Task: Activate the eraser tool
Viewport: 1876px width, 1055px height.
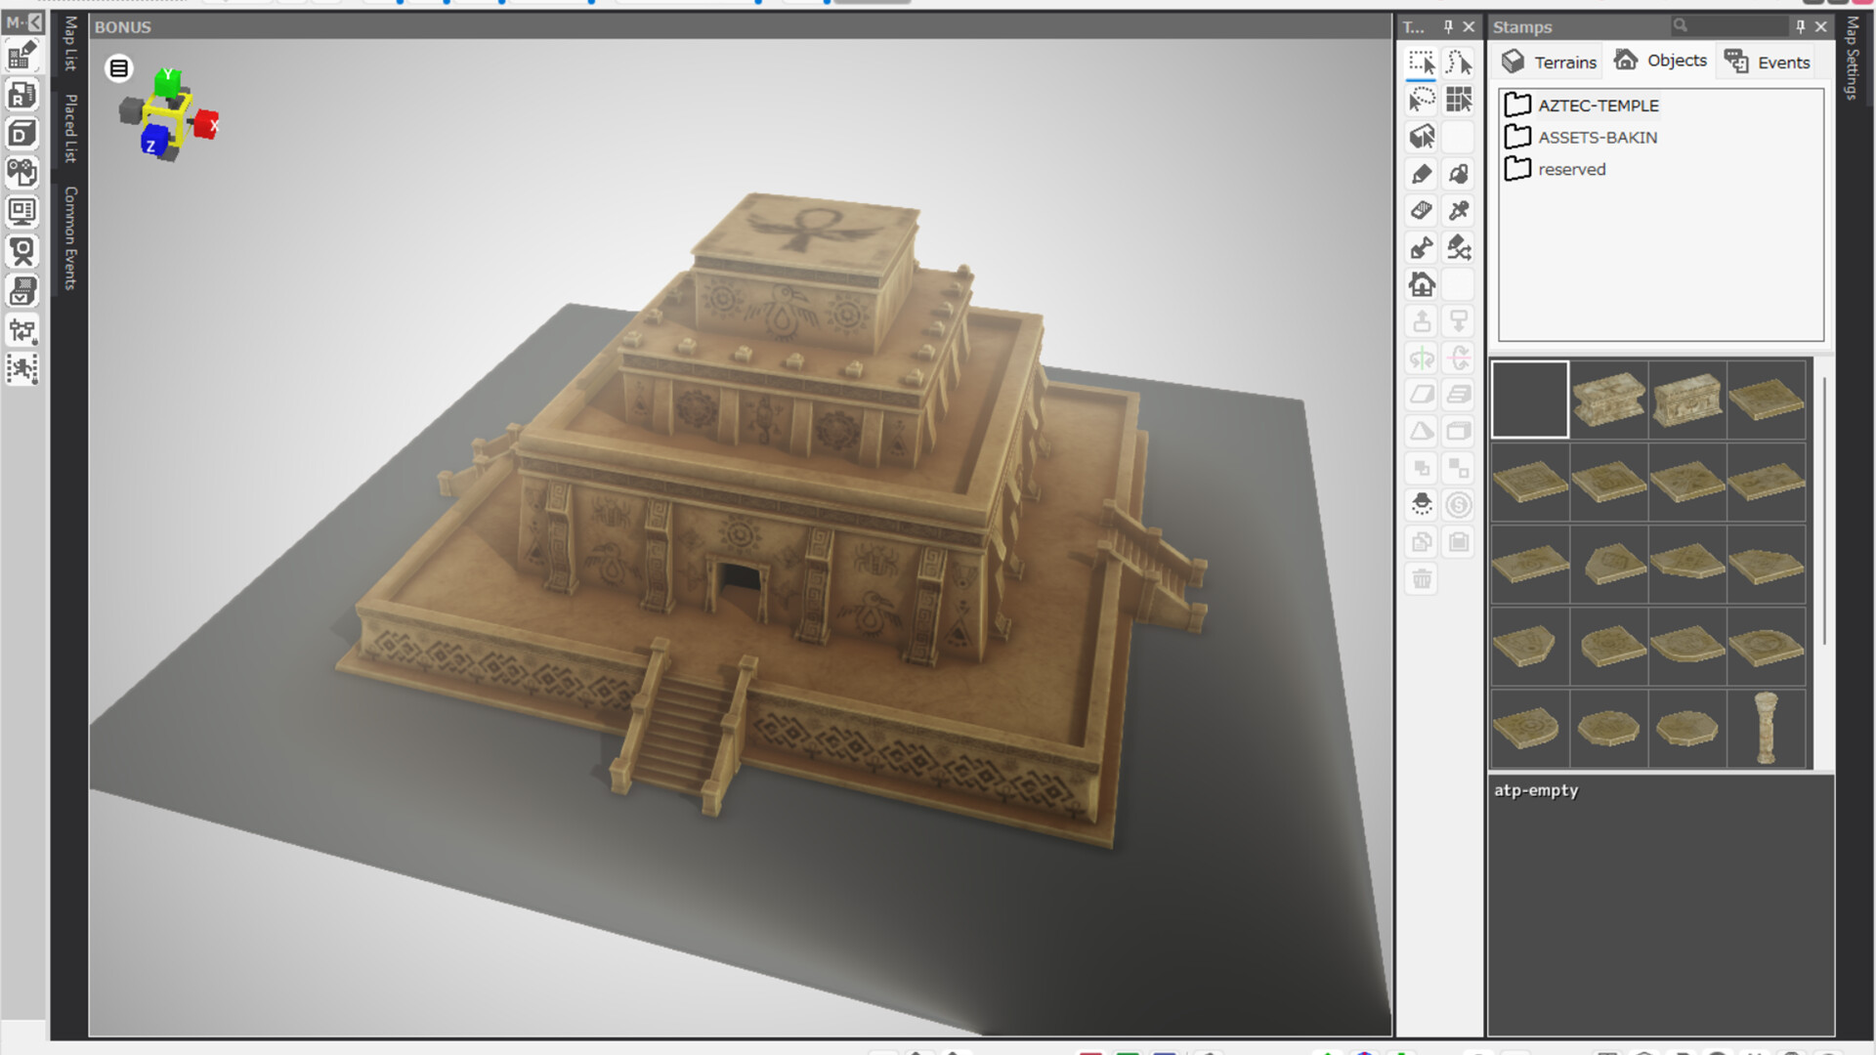Action: tap(1422, 211)
